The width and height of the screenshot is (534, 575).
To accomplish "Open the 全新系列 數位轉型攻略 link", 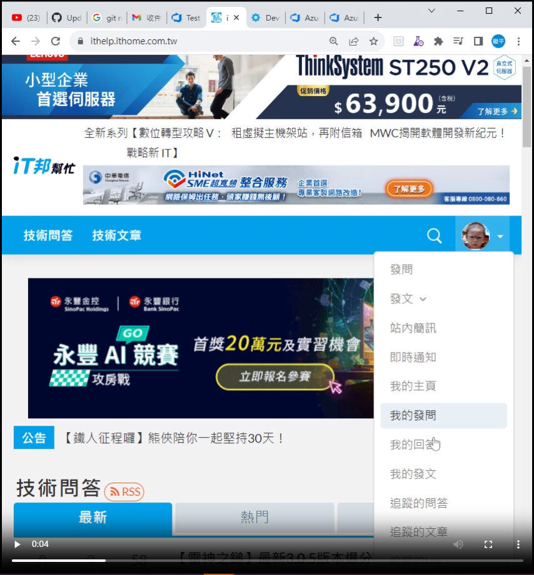I will [x=153, y=142].
